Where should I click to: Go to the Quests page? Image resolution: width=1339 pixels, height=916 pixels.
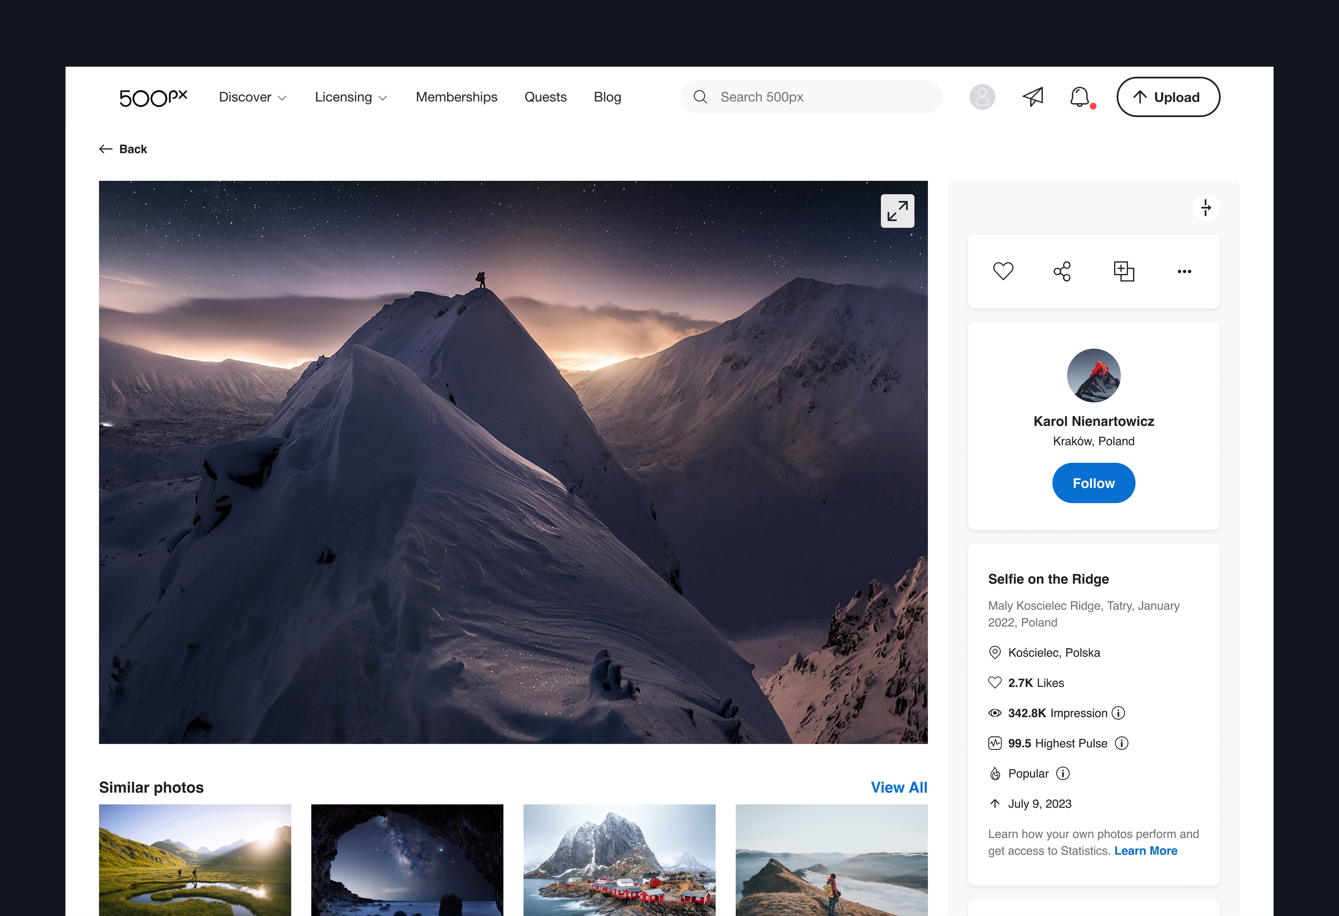tap(545, 97)
